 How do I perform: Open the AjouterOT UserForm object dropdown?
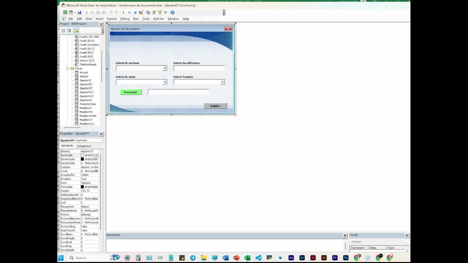tap(101, 140)
